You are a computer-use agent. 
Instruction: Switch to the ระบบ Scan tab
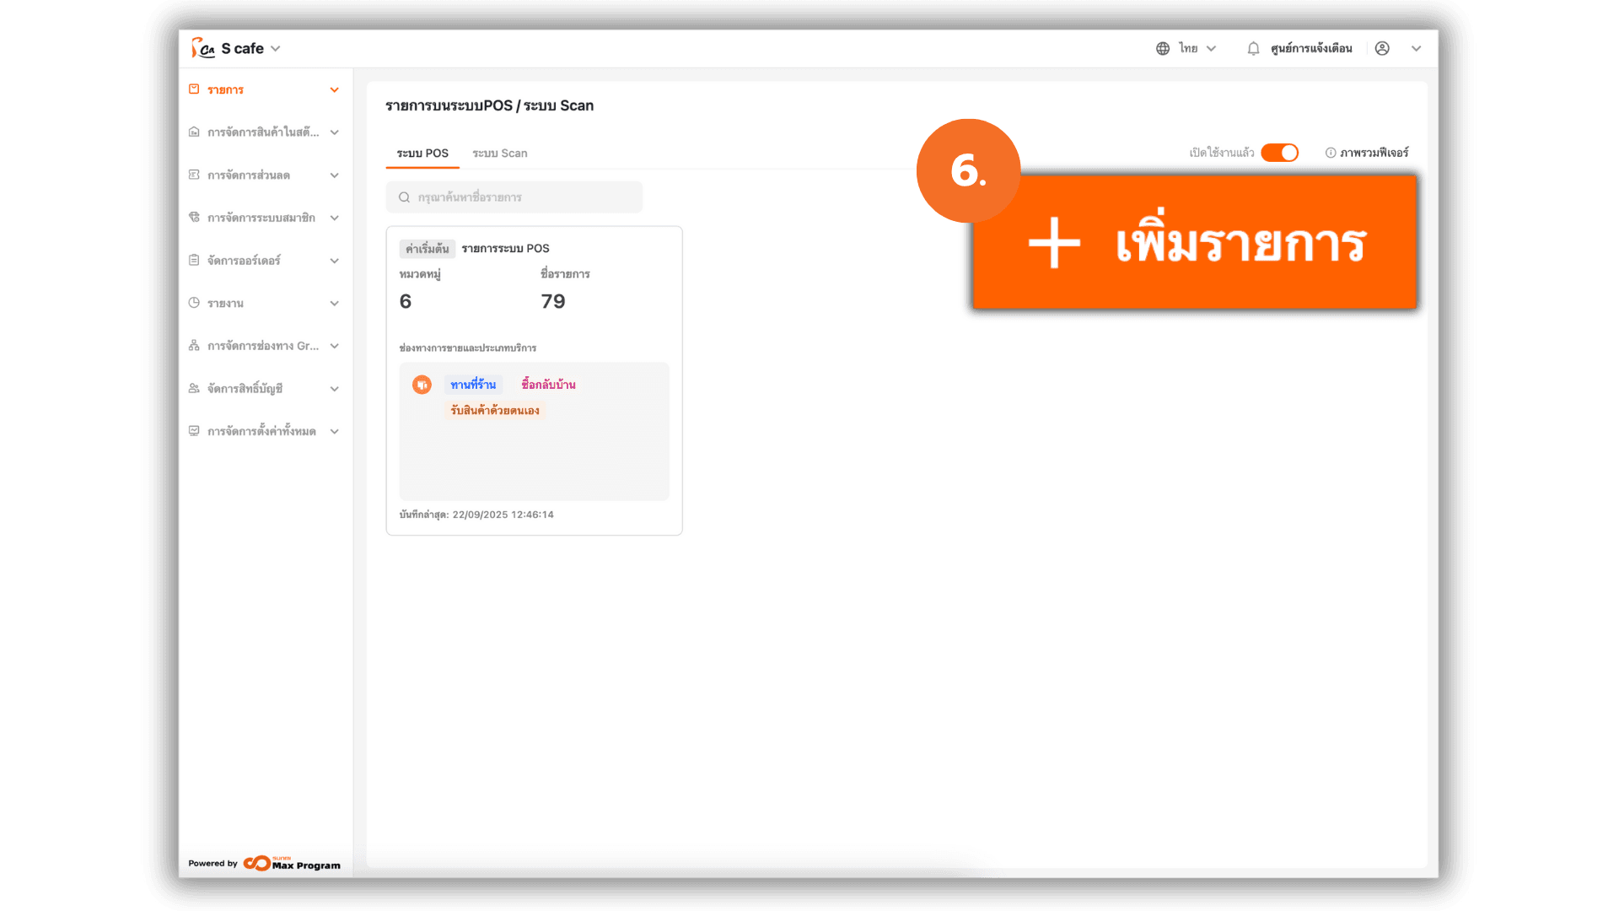499,154
